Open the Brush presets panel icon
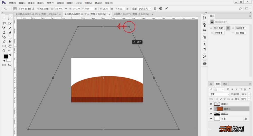Viewport: 253px width, 136px height. (x=205, y=25)
